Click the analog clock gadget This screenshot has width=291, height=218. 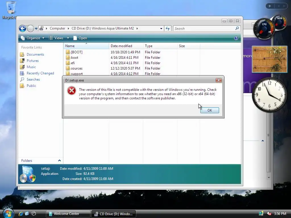(x=269, y=95)
